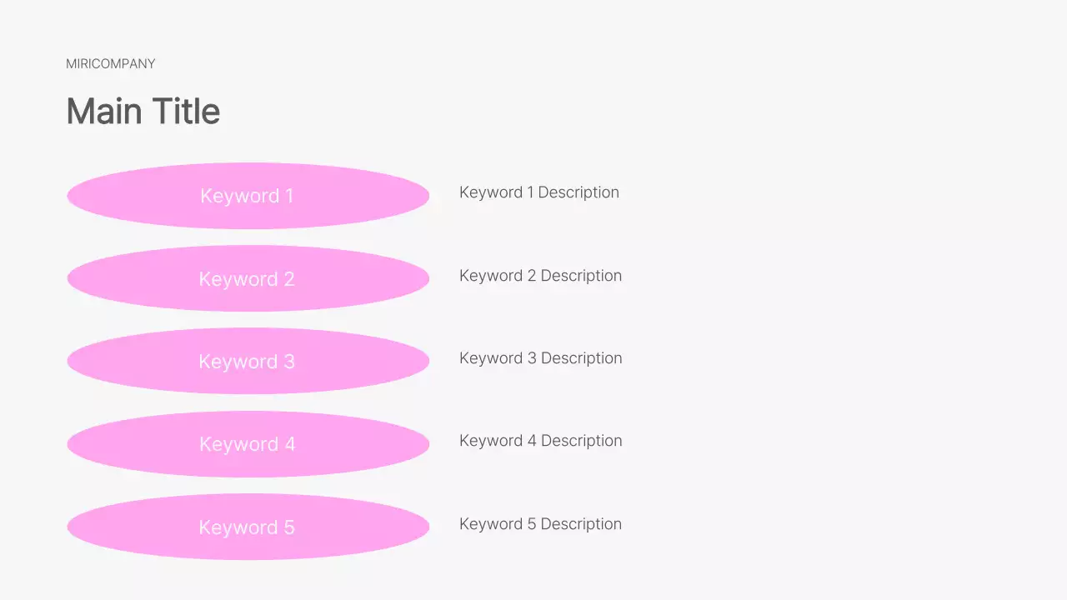Click the Keyword 2 Description text
The image size is (1067, 600).
tap(540, 276)
